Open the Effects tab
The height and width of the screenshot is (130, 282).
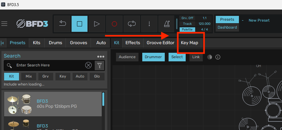click(x=133, y=43)
